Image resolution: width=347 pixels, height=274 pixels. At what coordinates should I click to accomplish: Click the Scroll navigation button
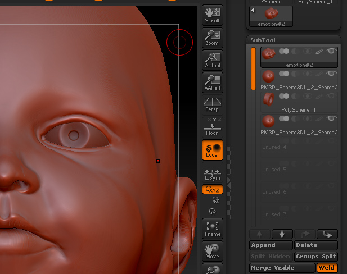(x=212, y=15)
